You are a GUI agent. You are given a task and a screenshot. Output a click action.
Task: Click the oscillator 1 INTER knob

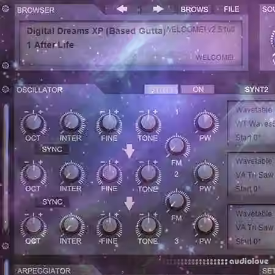point(71,122)
